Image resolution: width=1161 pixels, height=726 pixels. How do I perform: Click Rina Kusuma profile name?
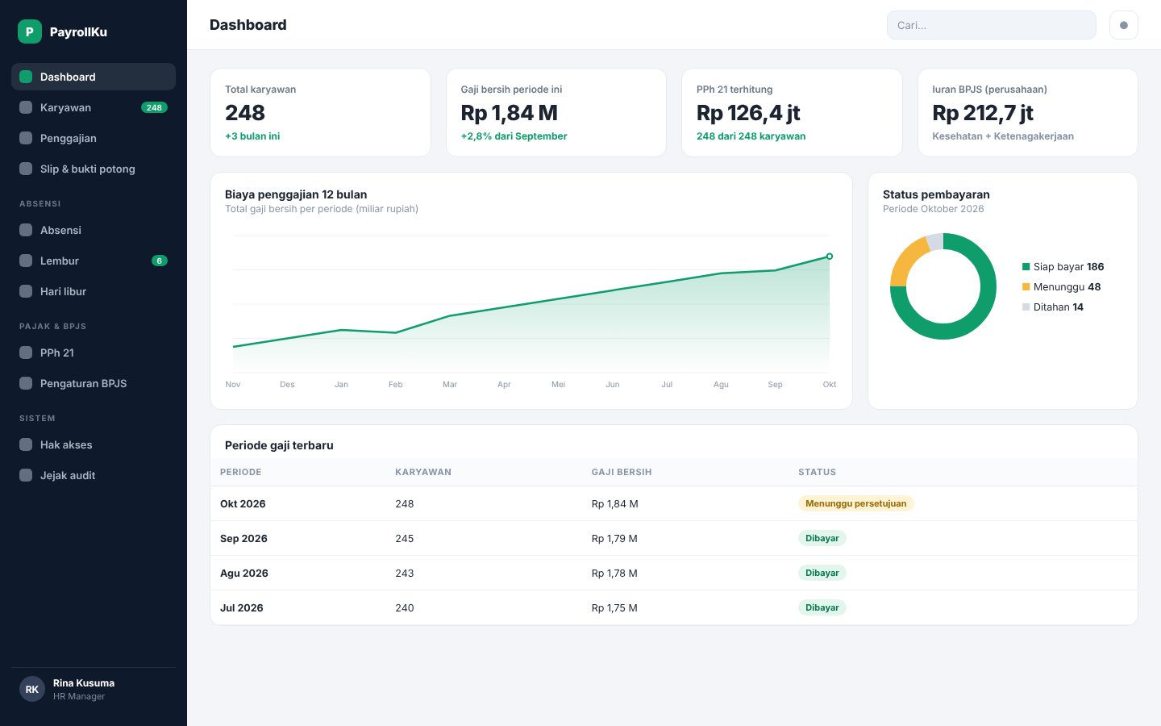click(84, 683)
